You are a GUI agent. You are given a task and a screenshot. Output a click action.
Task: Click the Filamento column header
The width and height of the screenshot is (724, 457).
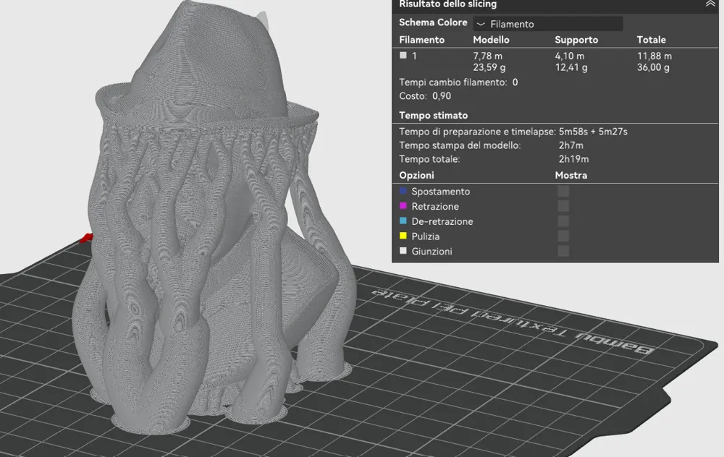[421, 40]
